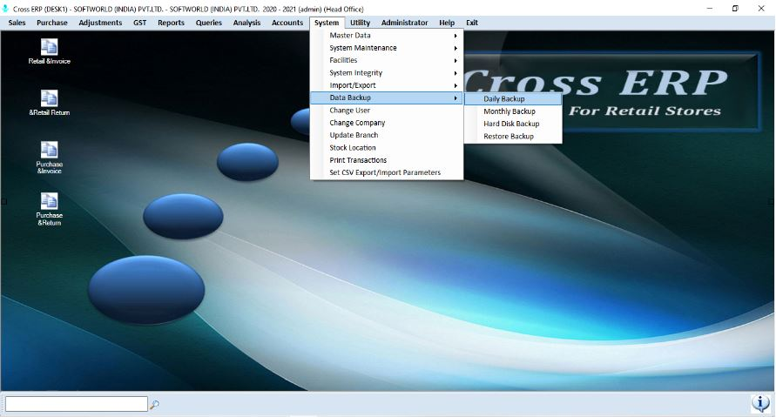This screenshot has height=417, width=776.
Task: Select Update Branch menu entry
Action: (x=387, y=135)
